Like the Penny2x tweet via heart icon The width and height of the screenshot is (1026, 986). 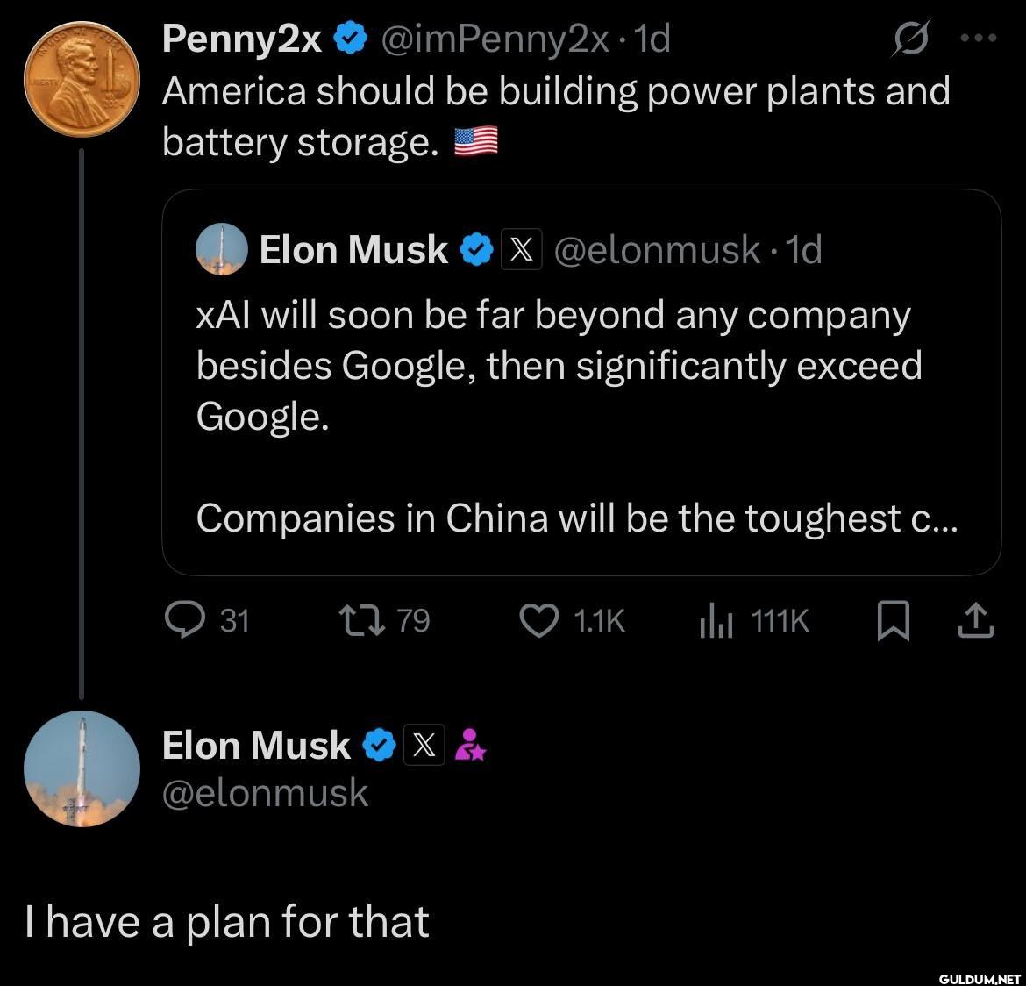pyautogui.click(x=538, y=621)
